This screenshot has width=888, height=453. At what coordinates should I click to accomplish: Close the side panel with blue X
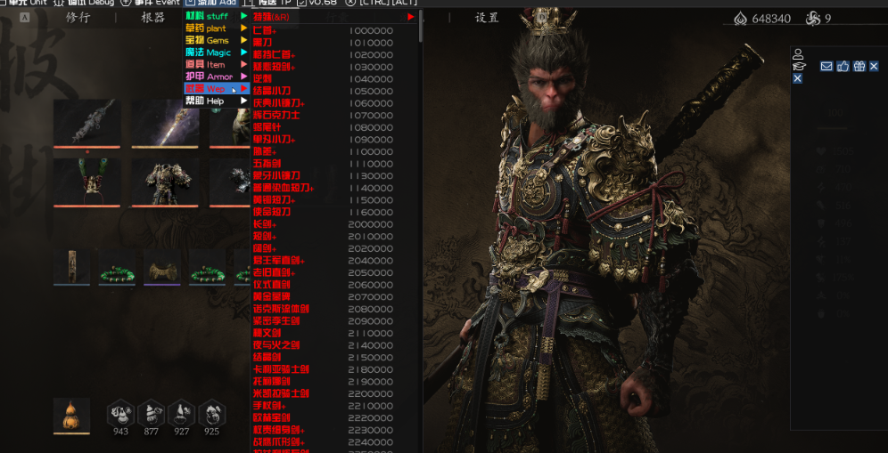click(797, 78)
